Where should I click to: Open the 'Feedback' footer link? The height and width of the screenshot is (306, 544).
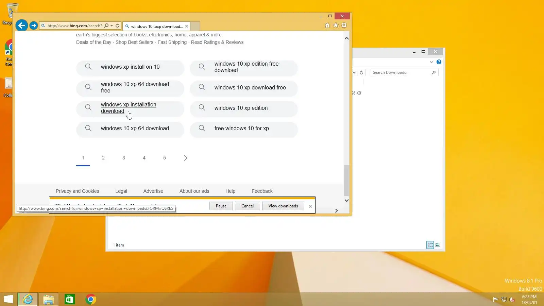(x=262, y=191)
